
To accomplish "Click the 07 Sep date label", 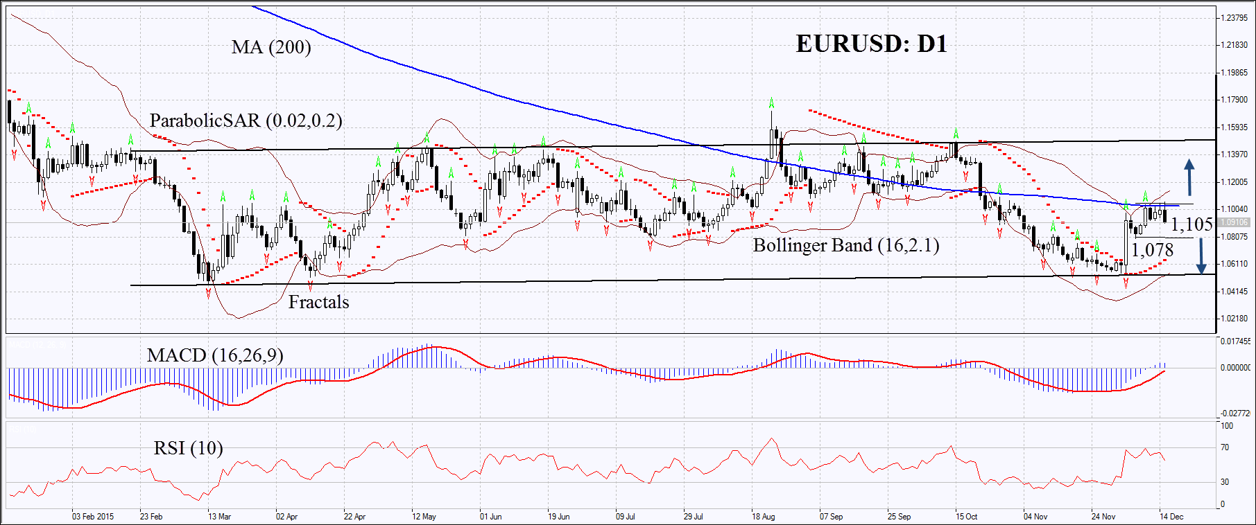I will pos(831,517).
